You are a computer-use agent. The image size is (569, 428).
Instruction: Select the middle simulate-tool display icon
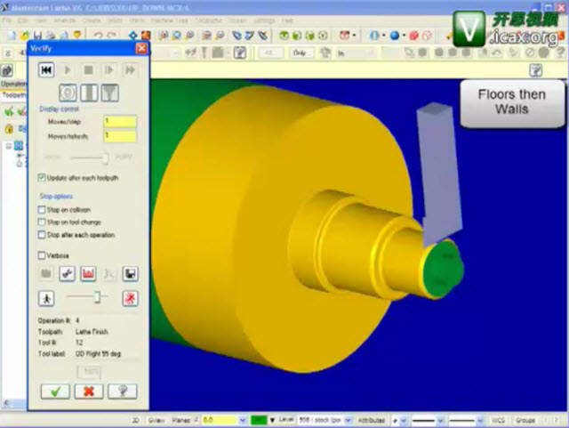pyautogui.click(x=89, y=93)
